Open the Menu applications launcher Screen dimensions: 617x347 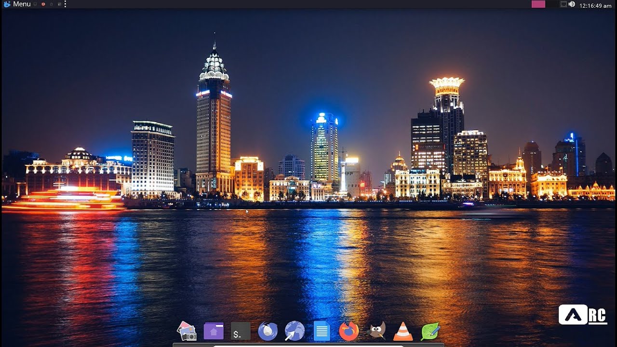pos(17,4)
